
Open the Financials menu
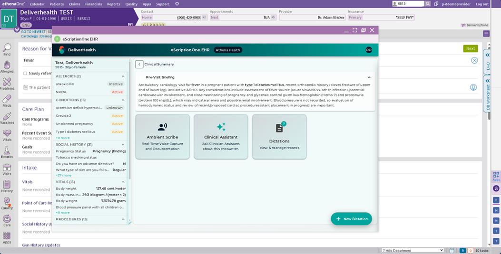pos(94,4)
